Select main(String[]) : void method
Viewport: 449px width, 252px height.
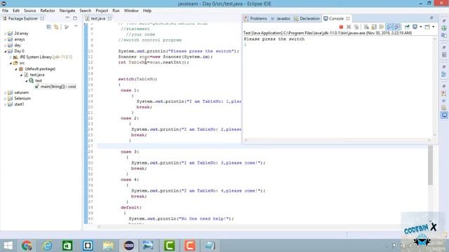(58, 87)
